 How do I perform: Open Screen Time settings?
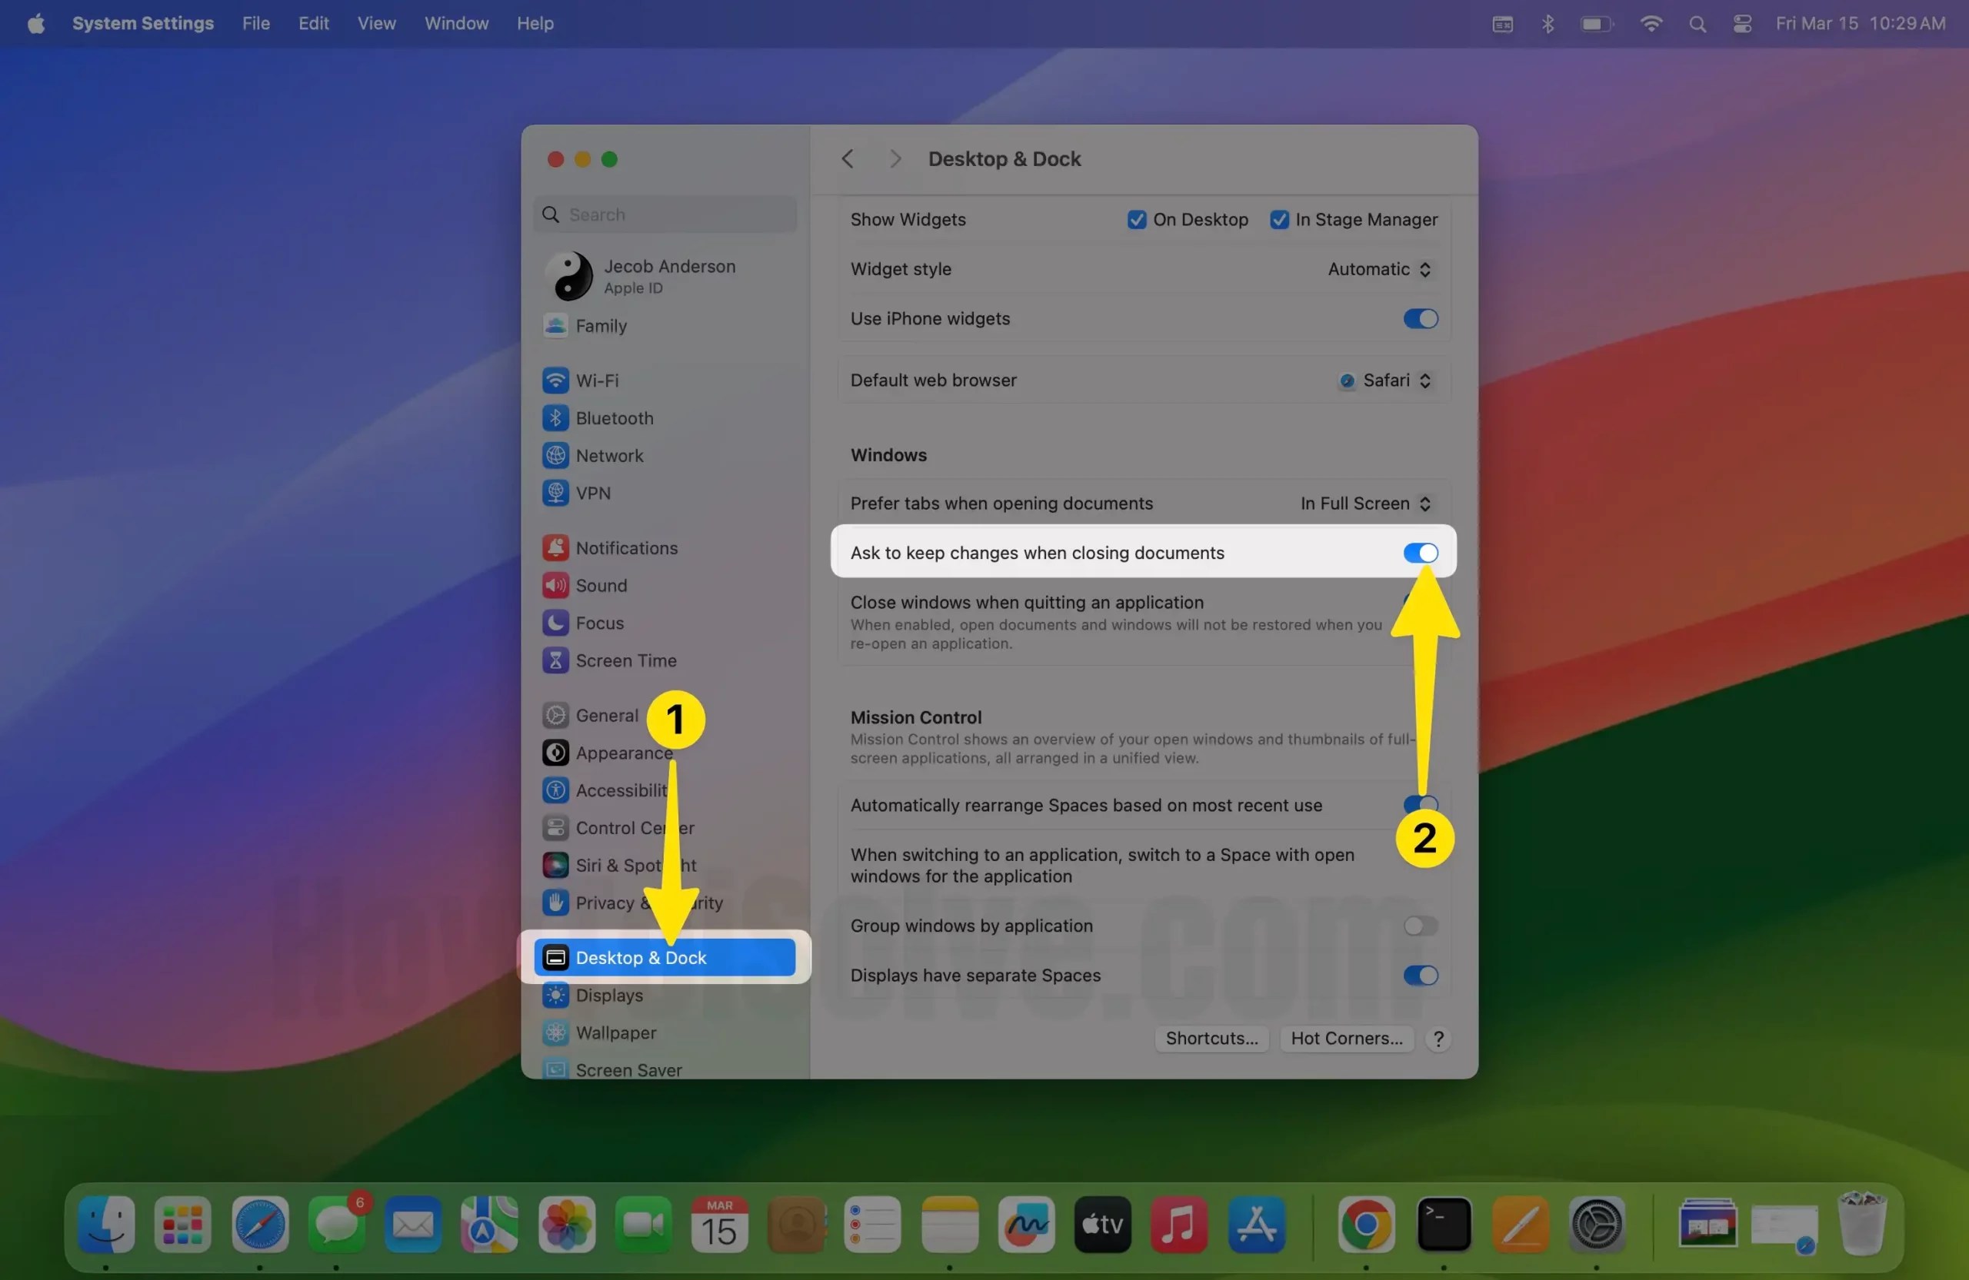625,660
